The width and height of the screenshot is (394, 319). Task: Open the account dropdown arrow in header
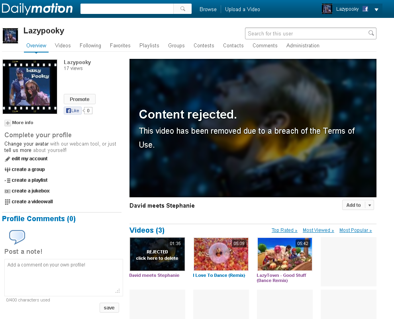pos(376,10)
